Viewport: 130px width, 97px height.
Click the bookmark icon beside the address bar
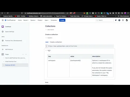22,13
